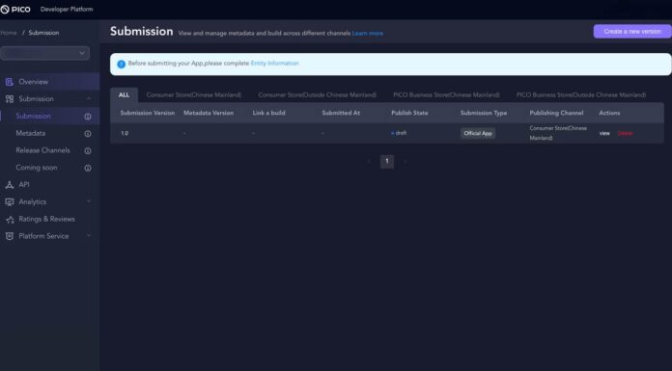
Task: Click the API sidebar icon
Action: coord(9,185)
